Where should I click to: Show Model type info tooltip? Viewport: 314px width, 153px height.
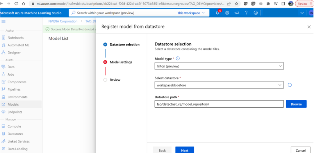point(178,59)
